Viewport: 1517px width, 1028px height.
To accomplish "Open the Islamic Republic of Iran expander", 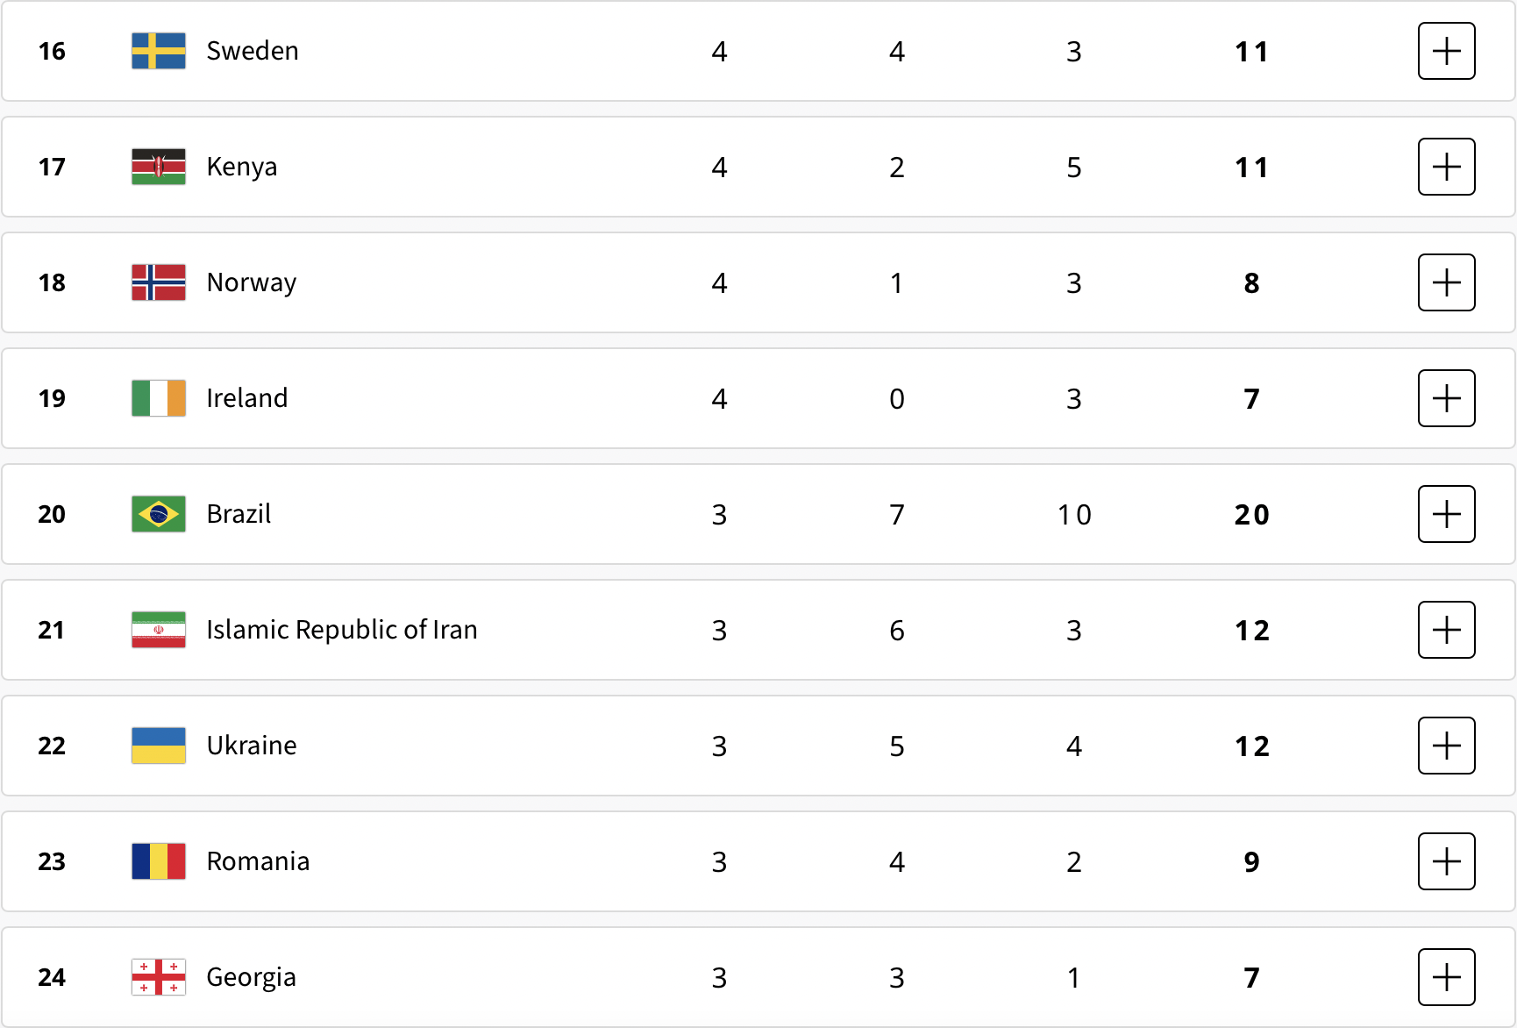I will (x=1446, y=630).
